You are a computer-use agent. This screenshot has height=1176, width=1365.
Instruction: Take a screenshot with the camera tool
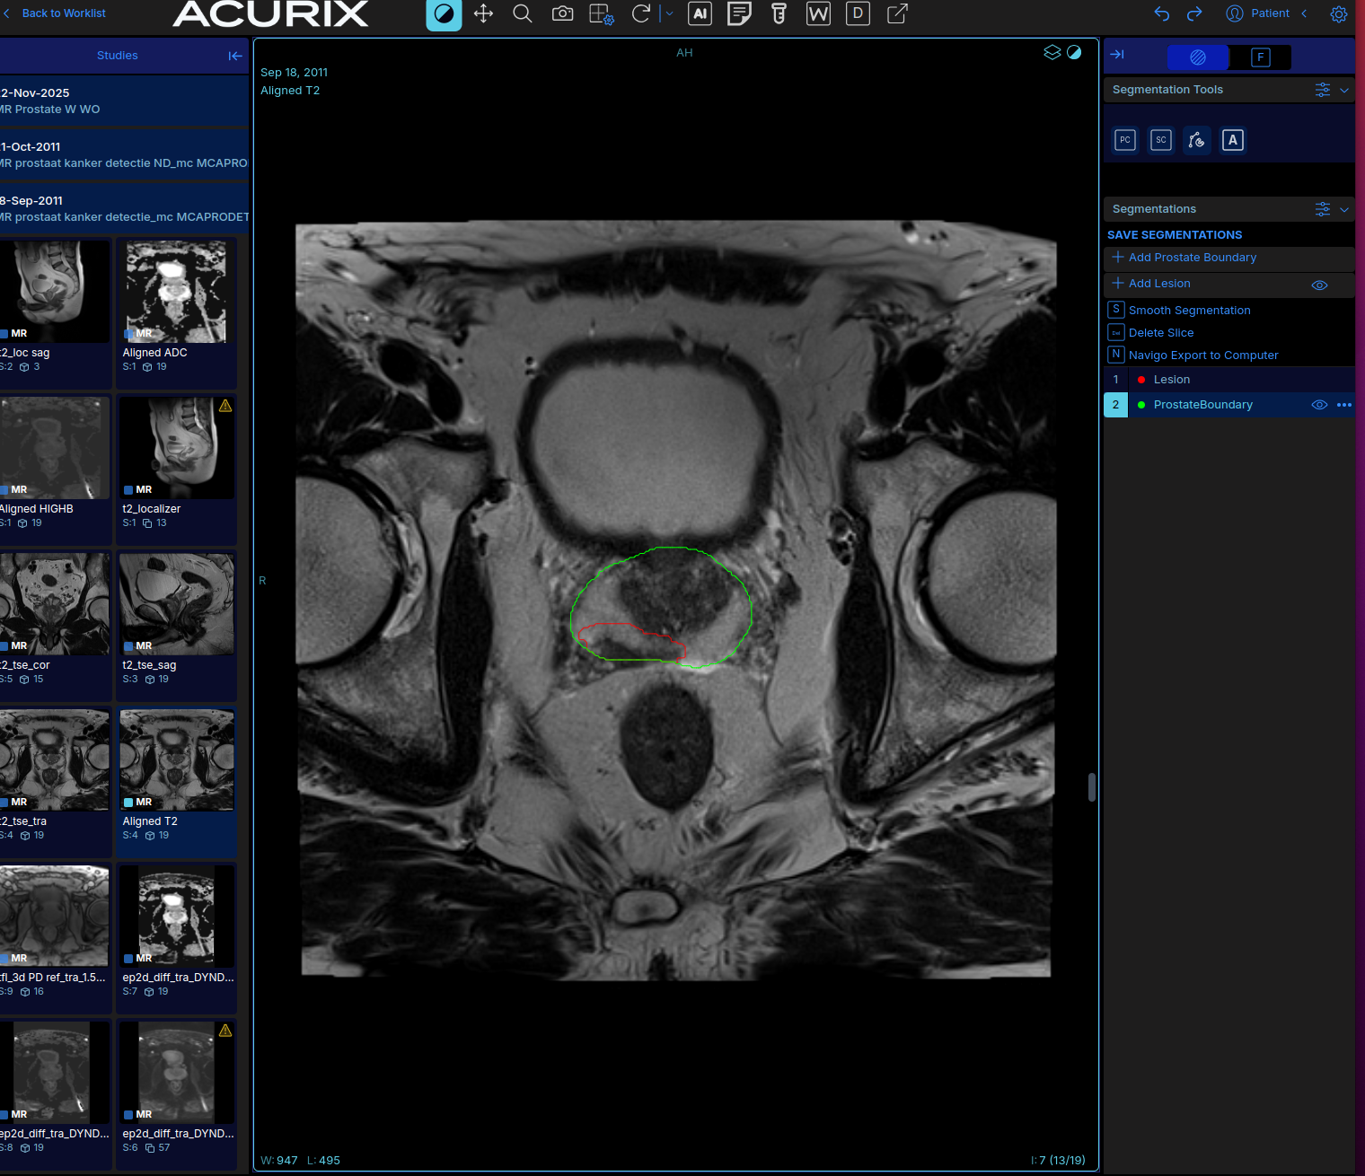[562, 14]
